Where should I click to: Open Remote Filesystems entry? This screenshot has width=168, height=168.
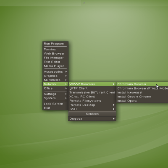point(92,101)
